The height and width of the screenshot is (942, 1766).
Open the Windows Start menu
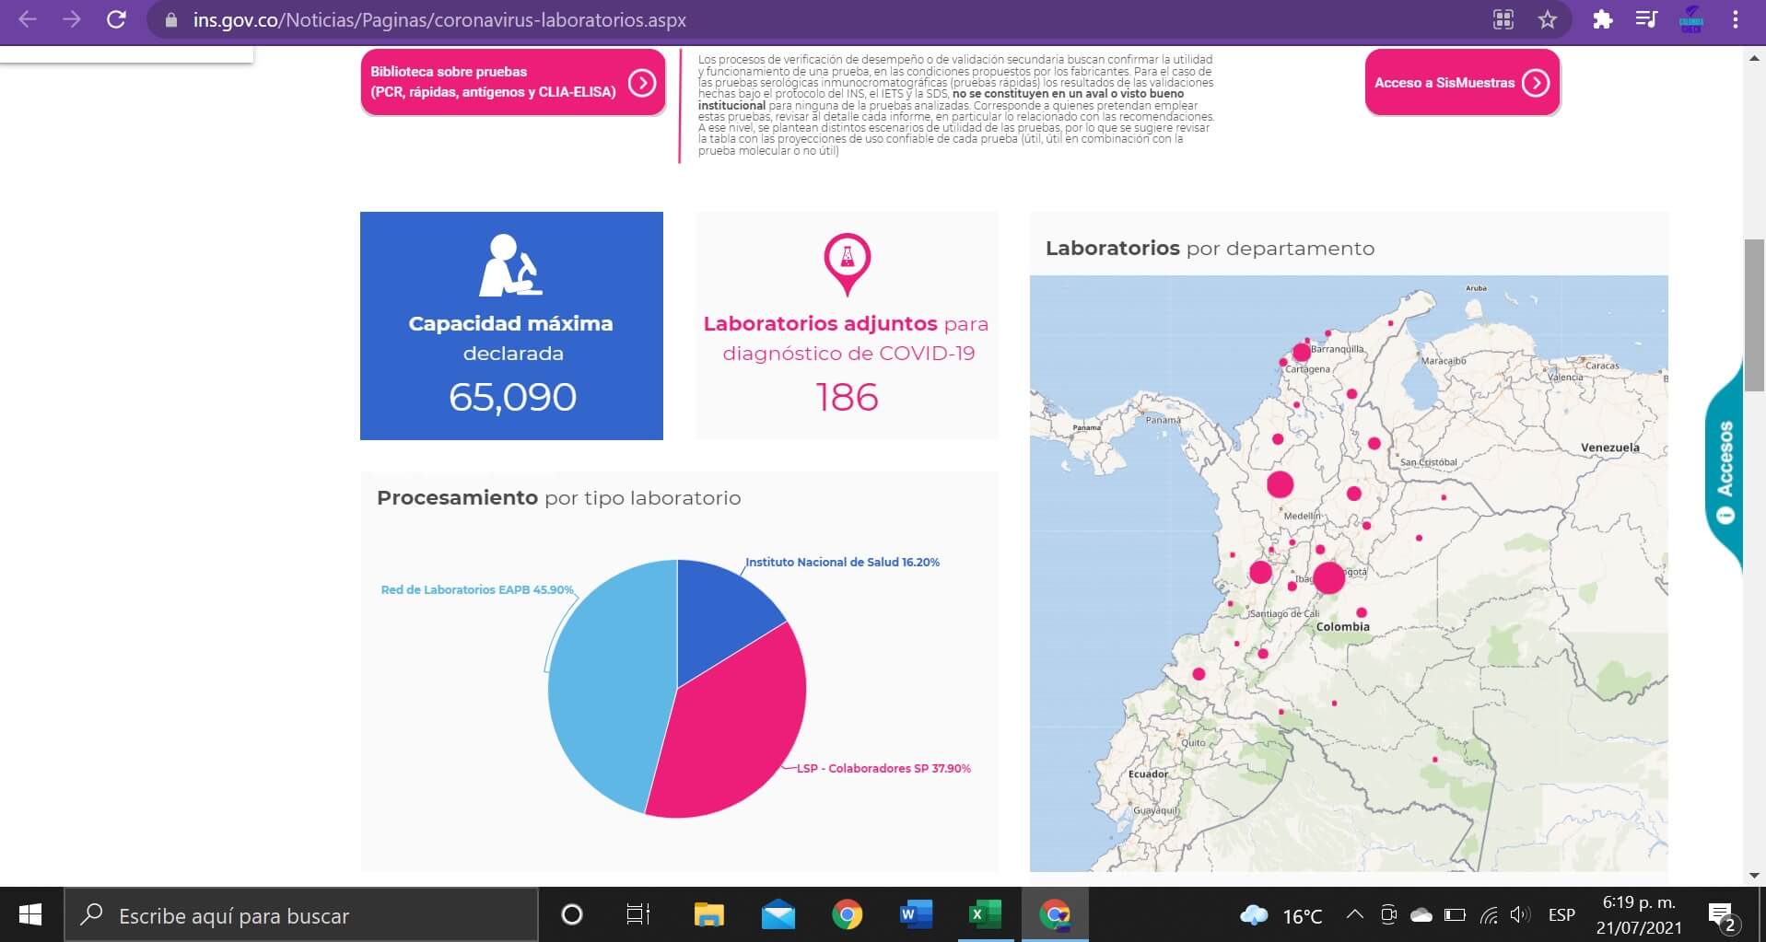pyautogui.click(x=30, y=914)
